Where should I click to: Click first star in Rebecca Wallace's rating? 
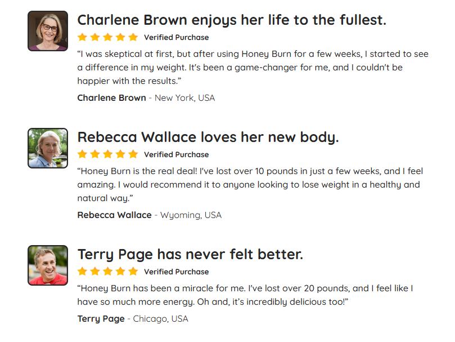[x=83, y=154]
